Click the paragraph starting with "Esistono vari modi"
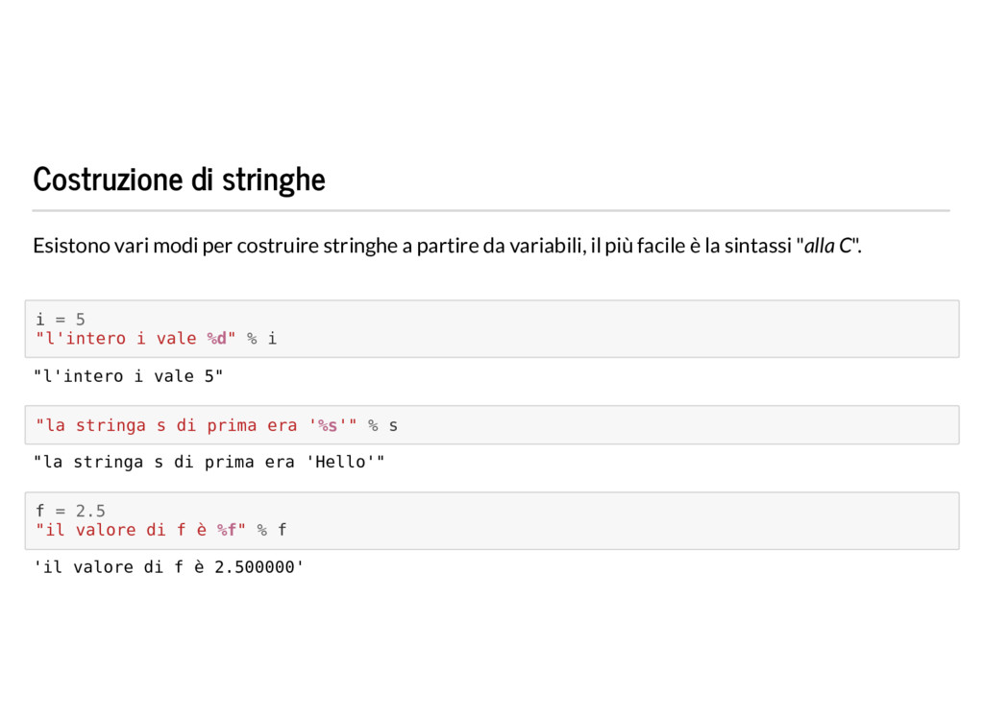The image size is (984, 717). click(448, 246)
